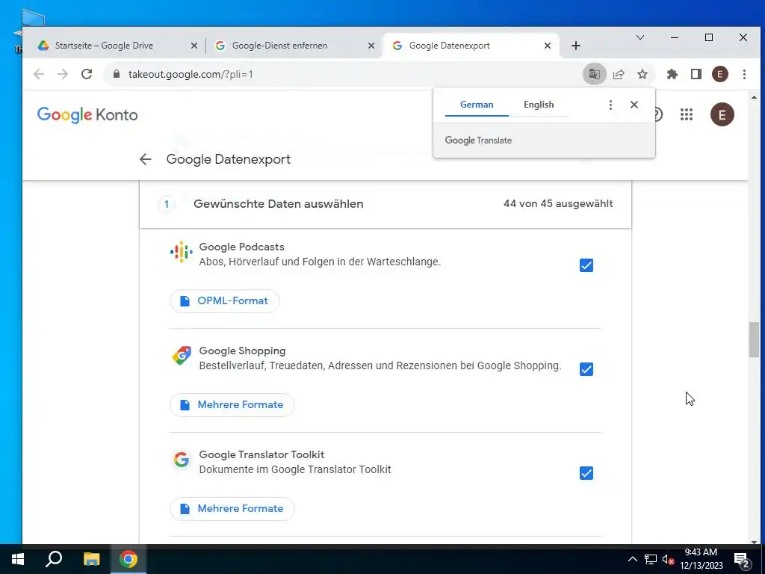Click the Google Shopping title text

243,351
